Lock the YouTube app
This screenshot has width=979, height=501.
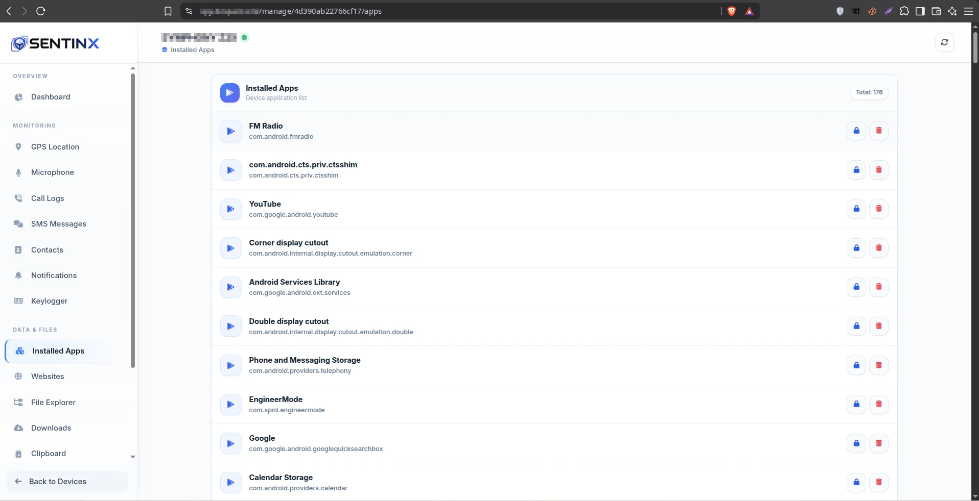[856, 209]
